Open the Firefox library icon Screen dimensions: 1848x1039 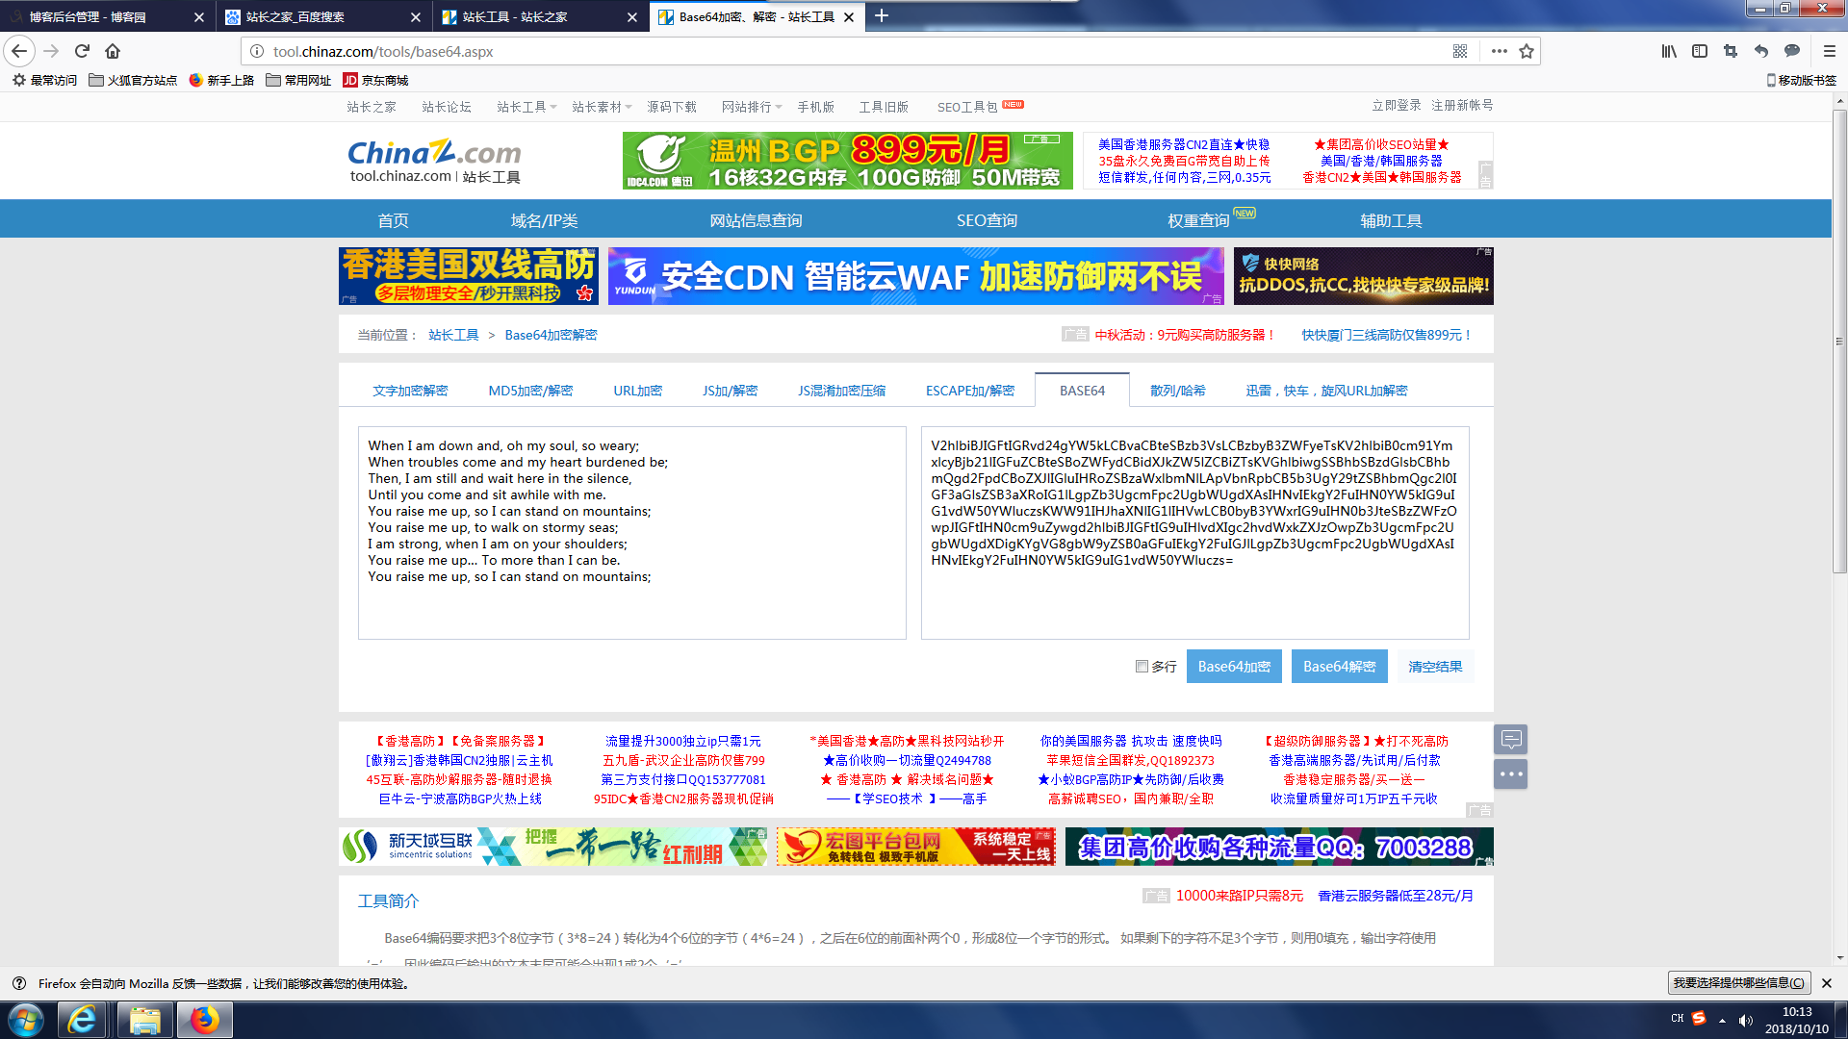click(x=1669, y=51)
